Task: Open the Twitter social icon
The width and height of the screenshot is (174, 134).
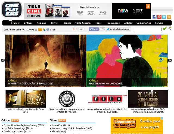Action: (x=164, y=17)
